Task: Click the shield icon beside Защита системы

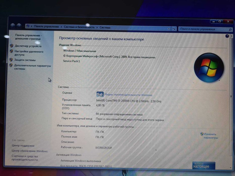Action: click(x=11, y=60)
